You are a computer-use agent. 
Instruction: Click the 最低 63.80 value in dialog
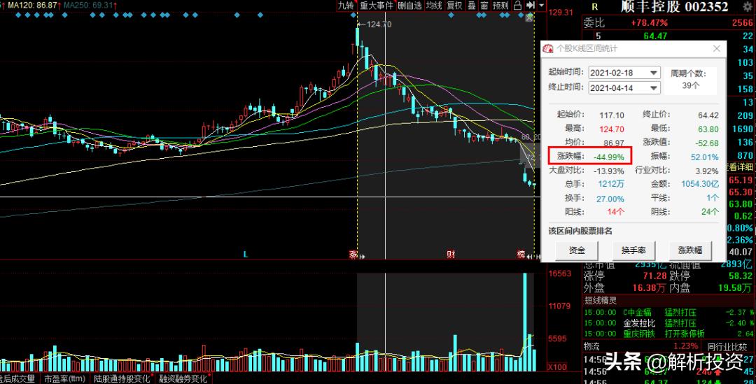(x=708, y=129)
